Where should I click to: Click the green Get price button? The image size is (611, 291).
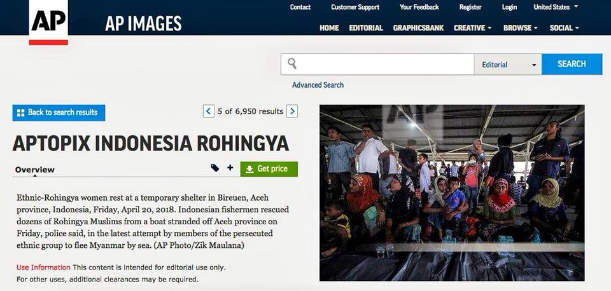point(269,169)
